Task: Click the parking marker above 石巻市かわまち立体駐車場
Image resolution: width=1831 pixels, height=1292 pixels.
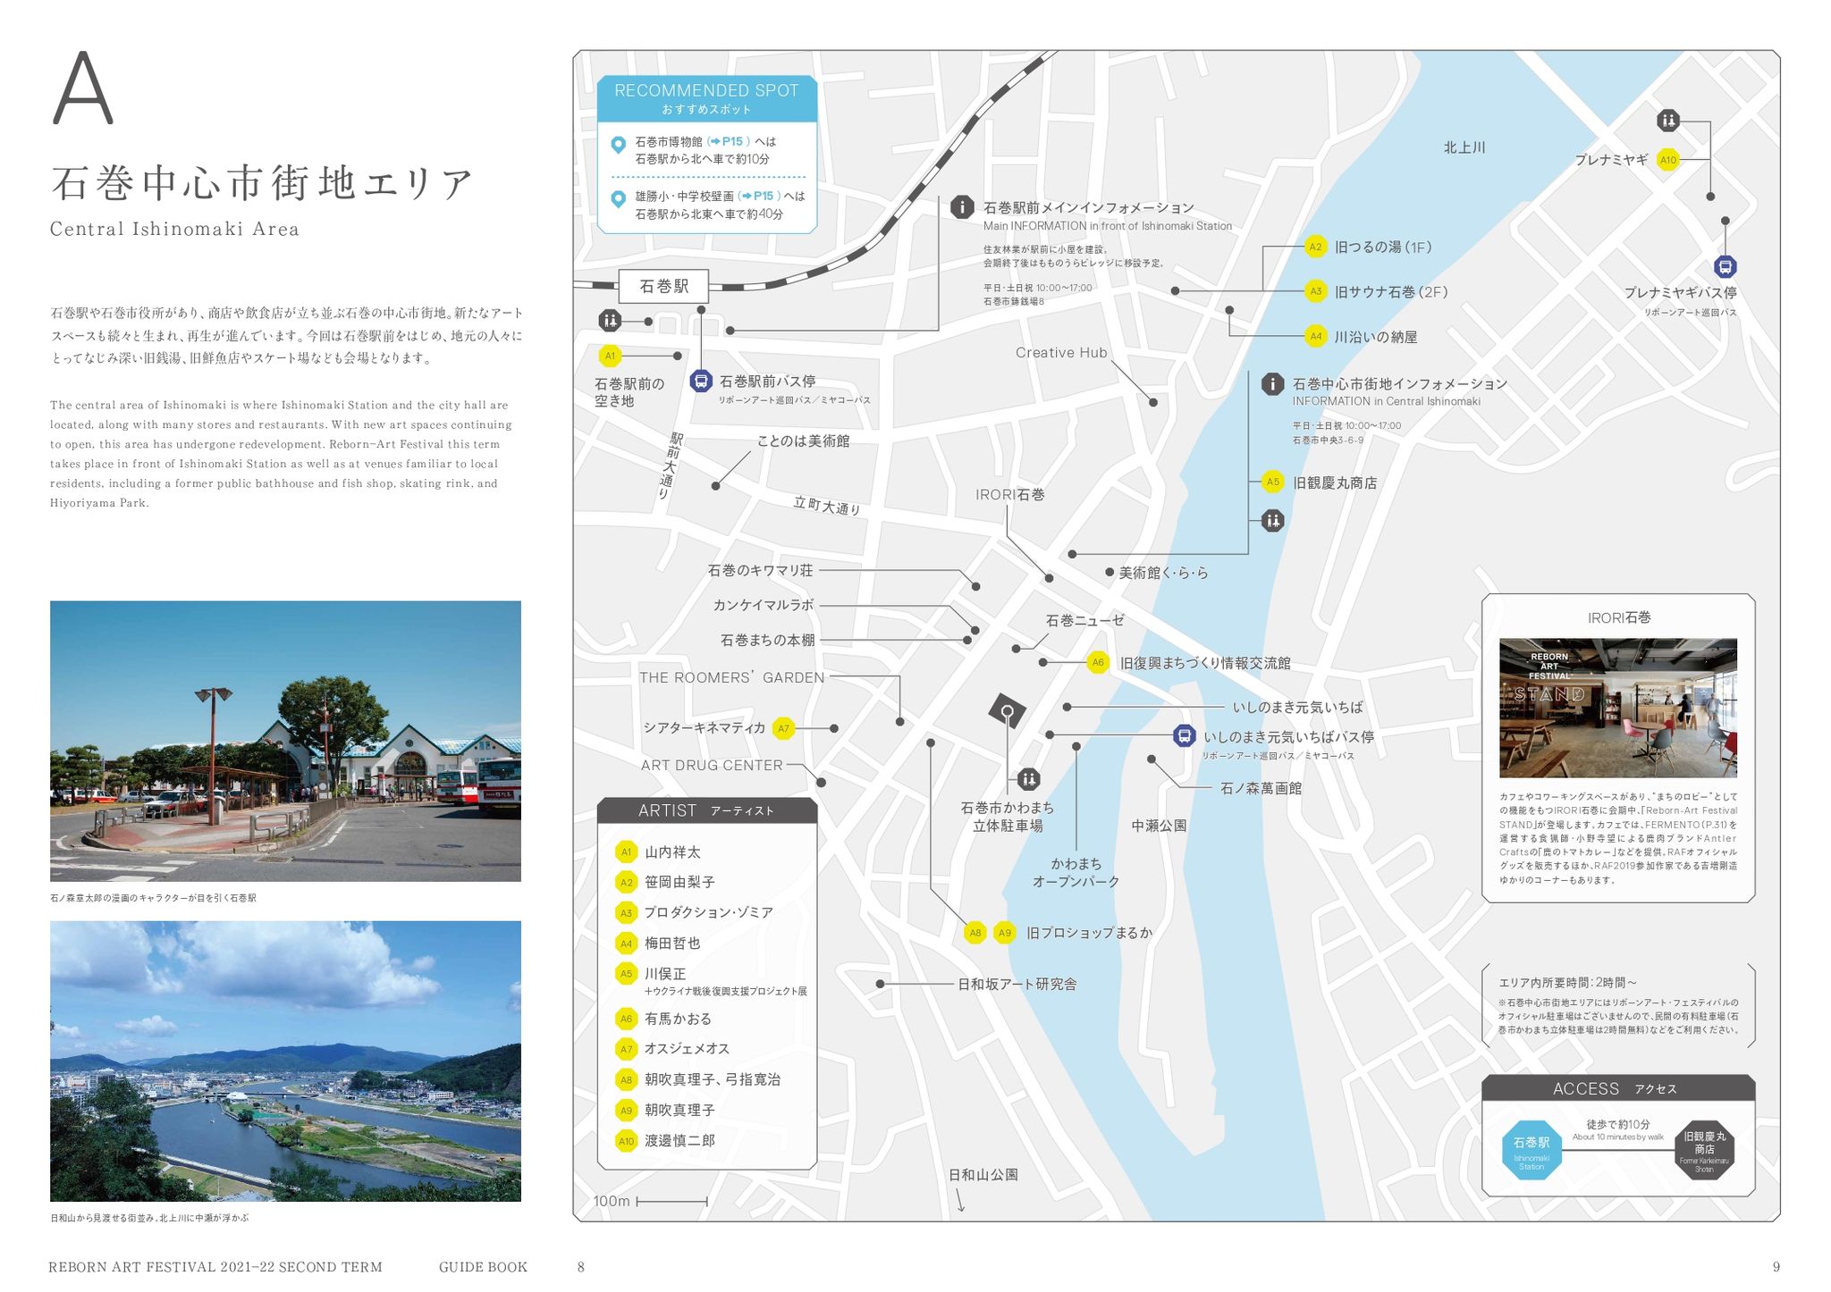Action: [1008, 711]
